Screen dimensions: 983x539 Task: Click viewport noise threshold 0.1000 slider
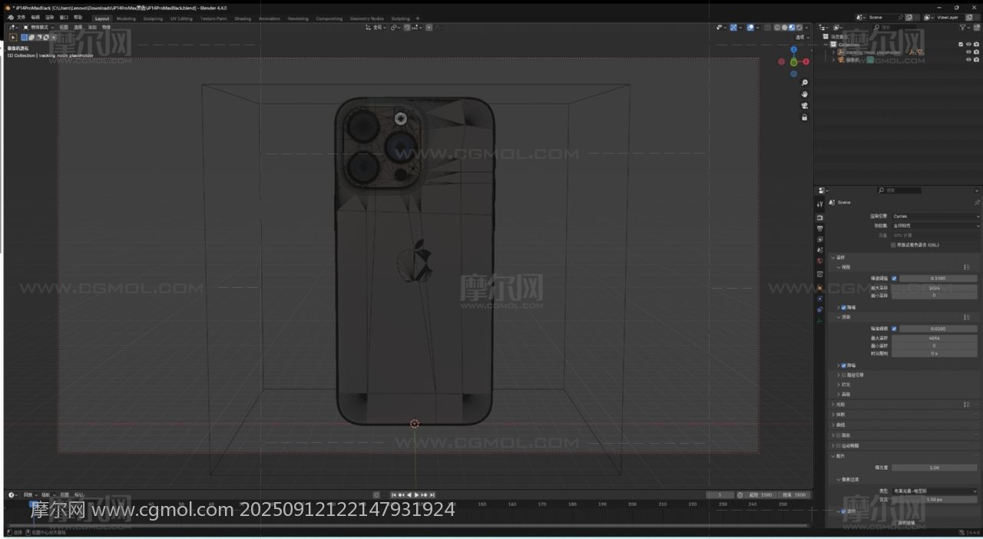[938, 278]
